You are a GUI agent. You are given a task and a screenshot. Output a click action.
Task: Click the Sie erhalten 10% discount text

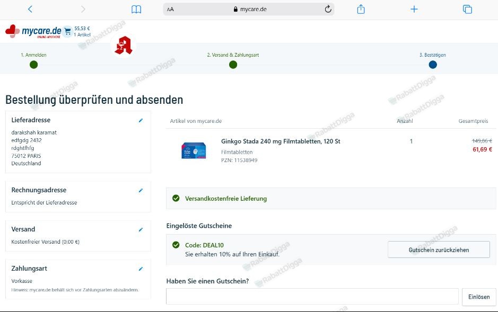232,254
